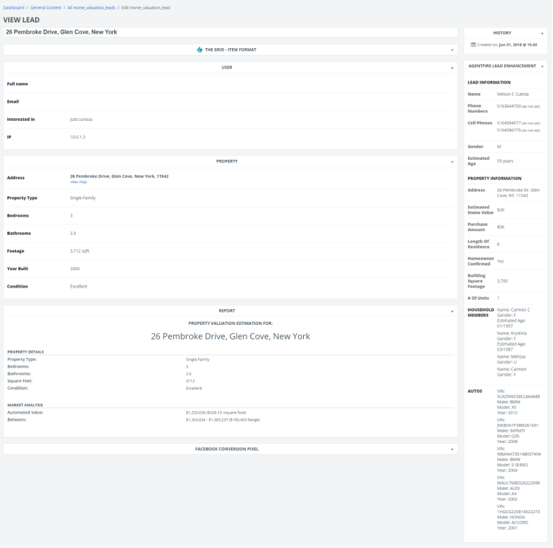This screenshot has width=553, height=548.
Task: Click cell phone number 5164584077
Action: point(508,123)
